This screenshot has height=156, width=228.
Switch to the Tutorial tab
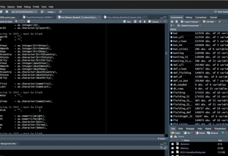(213, 17)
